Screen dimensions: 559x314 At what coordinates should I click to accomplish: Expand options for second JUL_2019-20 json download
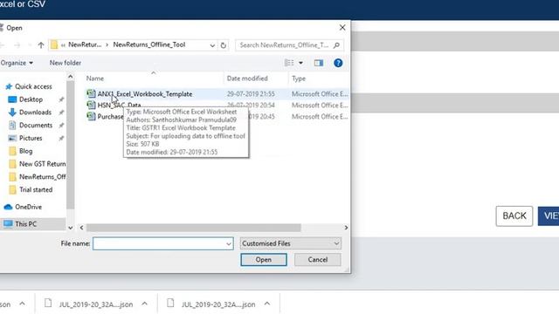tap(267, 304)
